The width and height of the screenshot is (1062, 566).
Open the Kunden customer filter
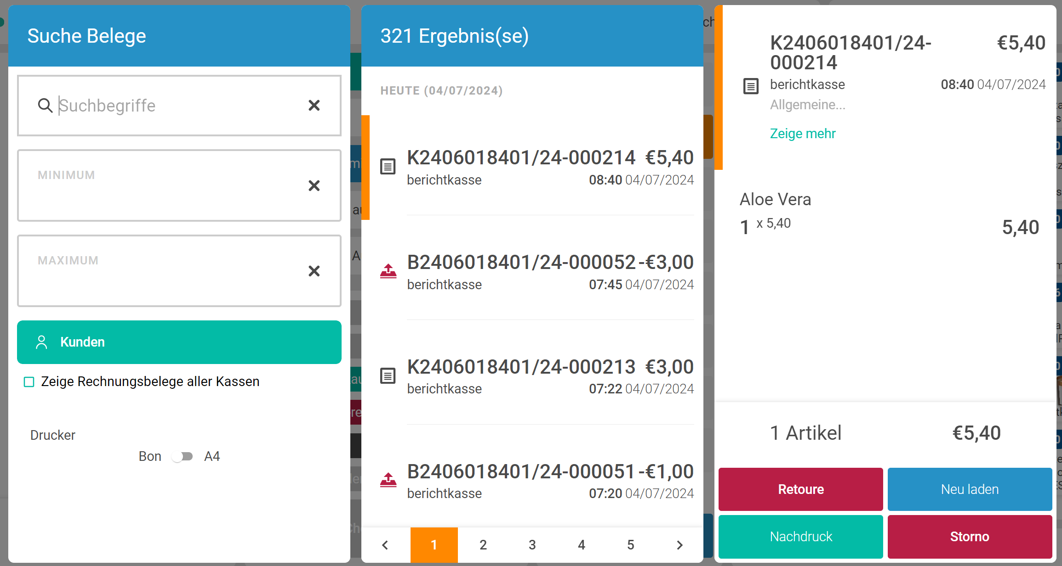[179, 342]
